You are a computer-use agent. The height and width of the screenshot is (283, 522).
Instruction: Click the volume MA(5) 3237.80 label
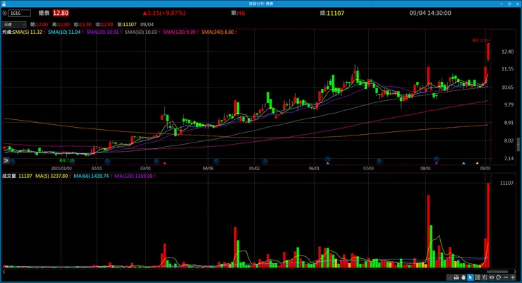coord(53,176)
